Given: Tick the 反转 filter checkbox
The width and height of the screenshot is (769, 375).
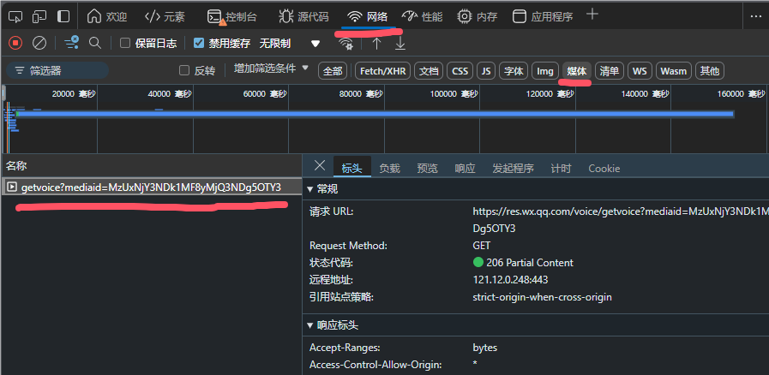Looking at the screenshot, I should click(183, 70).
